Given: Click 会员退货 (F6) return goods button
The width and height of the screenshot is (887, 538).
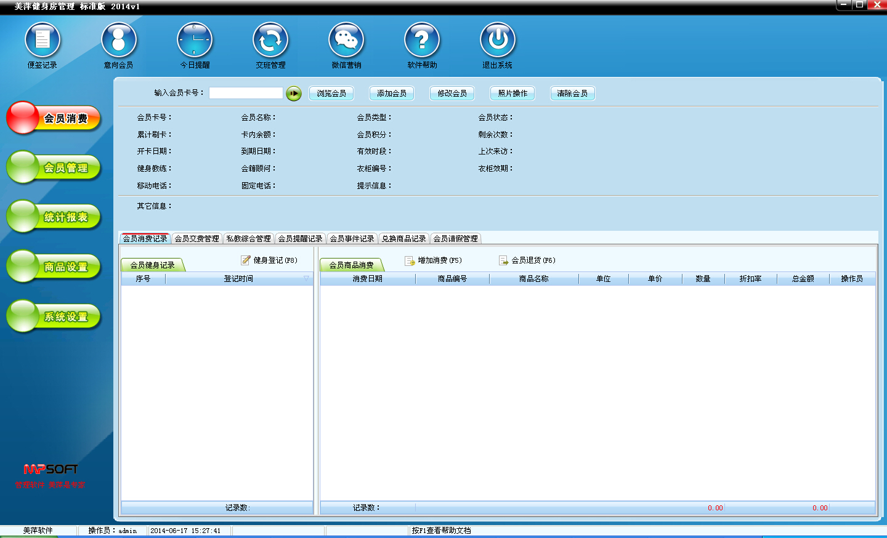Looking at the screenshot, I should 527,260.
